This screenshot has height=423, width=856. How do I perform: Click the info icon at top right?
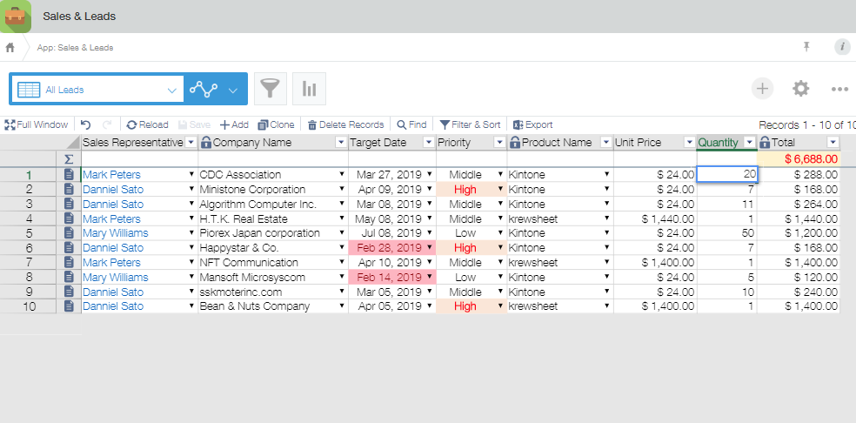(x=841, y=47)
